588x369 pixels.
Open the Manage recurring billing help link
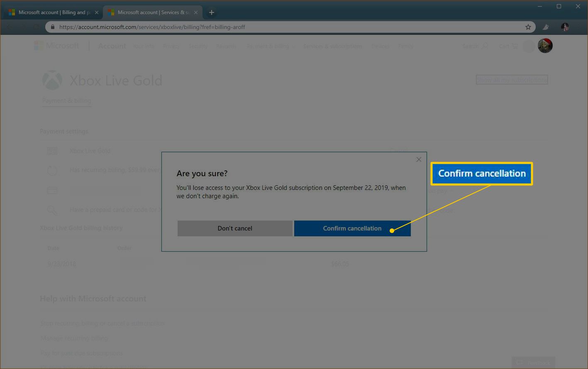[74, 338]
